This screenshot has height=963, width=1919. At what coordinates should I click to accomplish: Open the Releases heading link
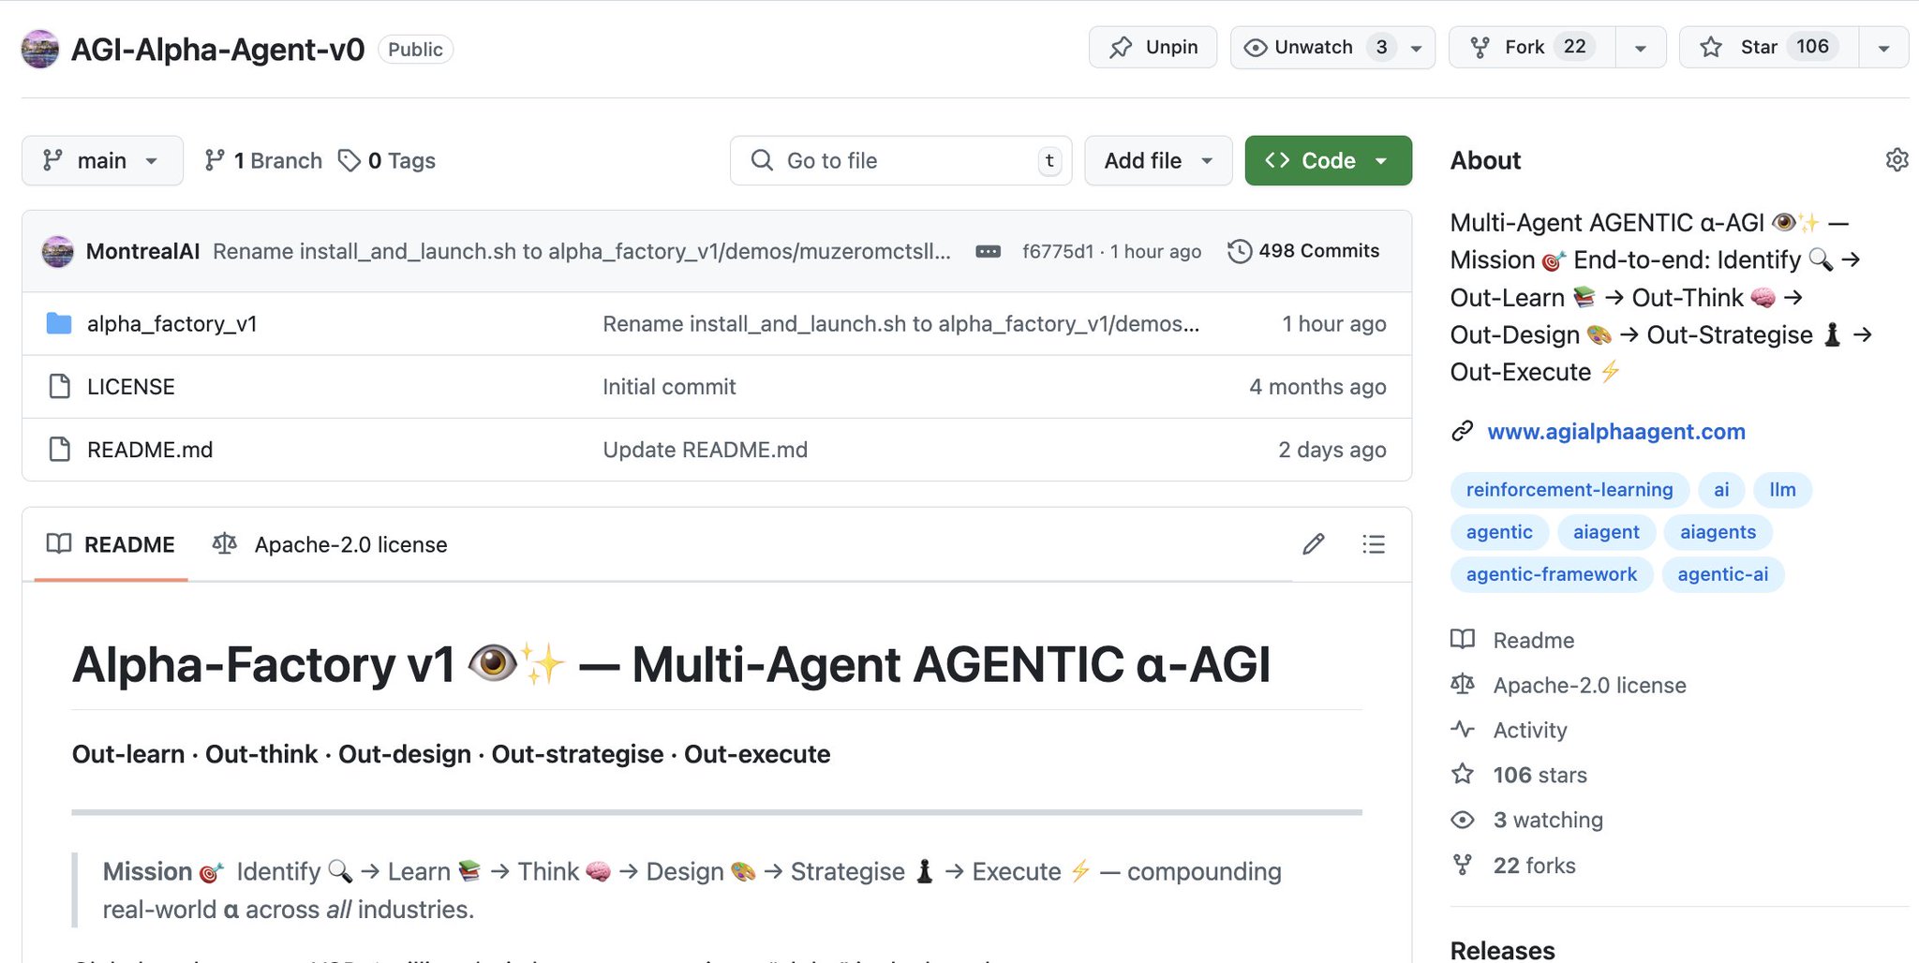click(1502, 950)
